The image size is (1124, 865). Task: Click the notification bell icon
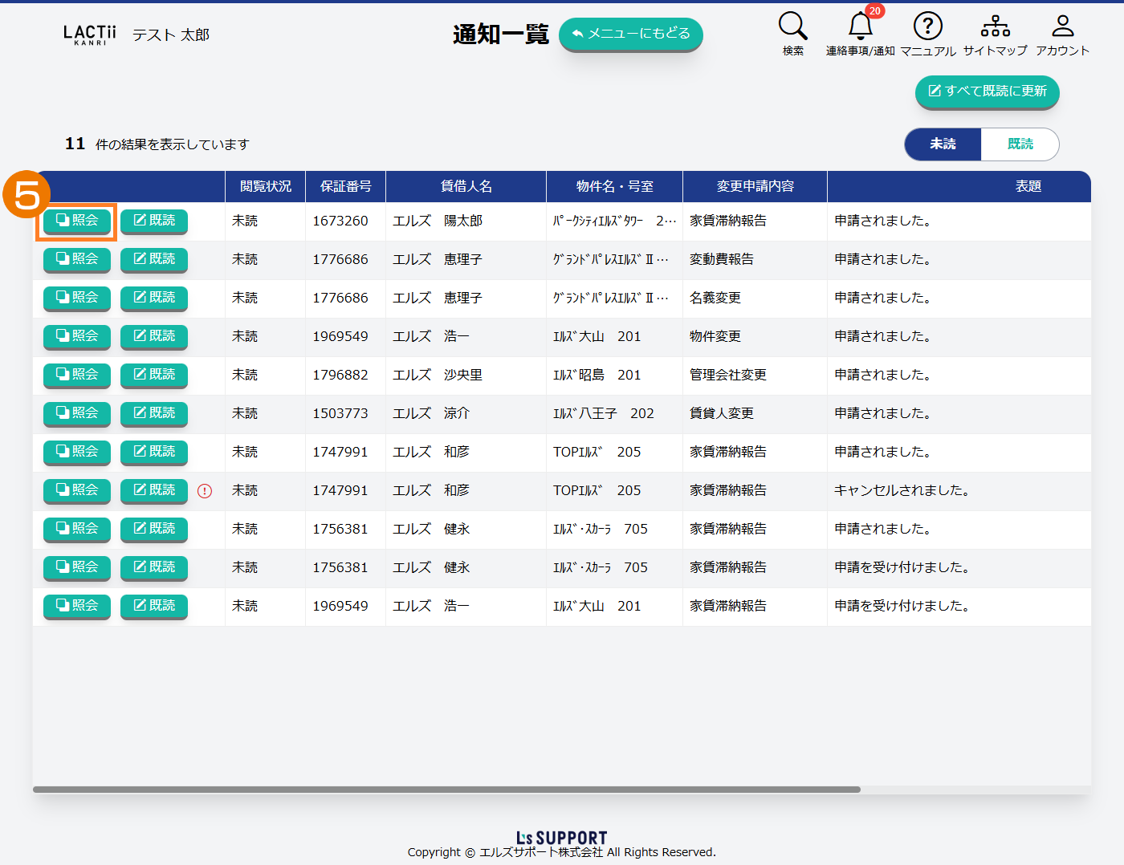[860, 27]
